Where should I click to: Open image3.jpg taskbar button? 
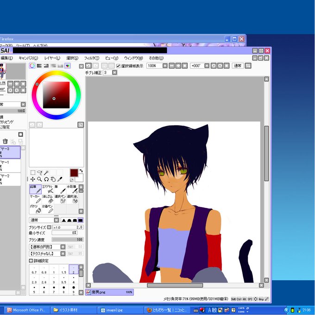[120, 310]
